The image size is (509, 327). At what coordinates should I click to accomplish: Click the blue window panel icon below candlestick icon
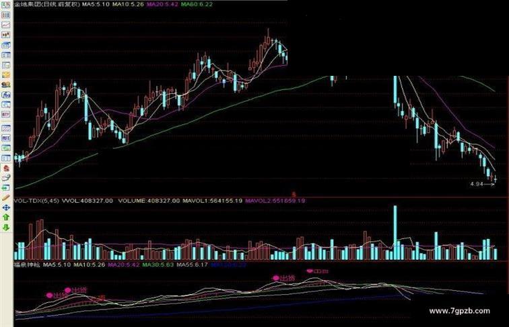click(x=6, y=45)
